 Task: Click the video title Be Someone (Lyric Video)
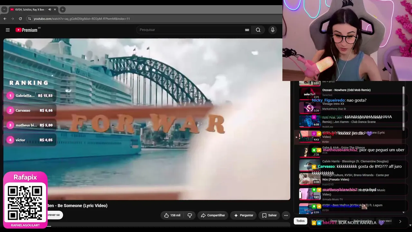(78, 206)
